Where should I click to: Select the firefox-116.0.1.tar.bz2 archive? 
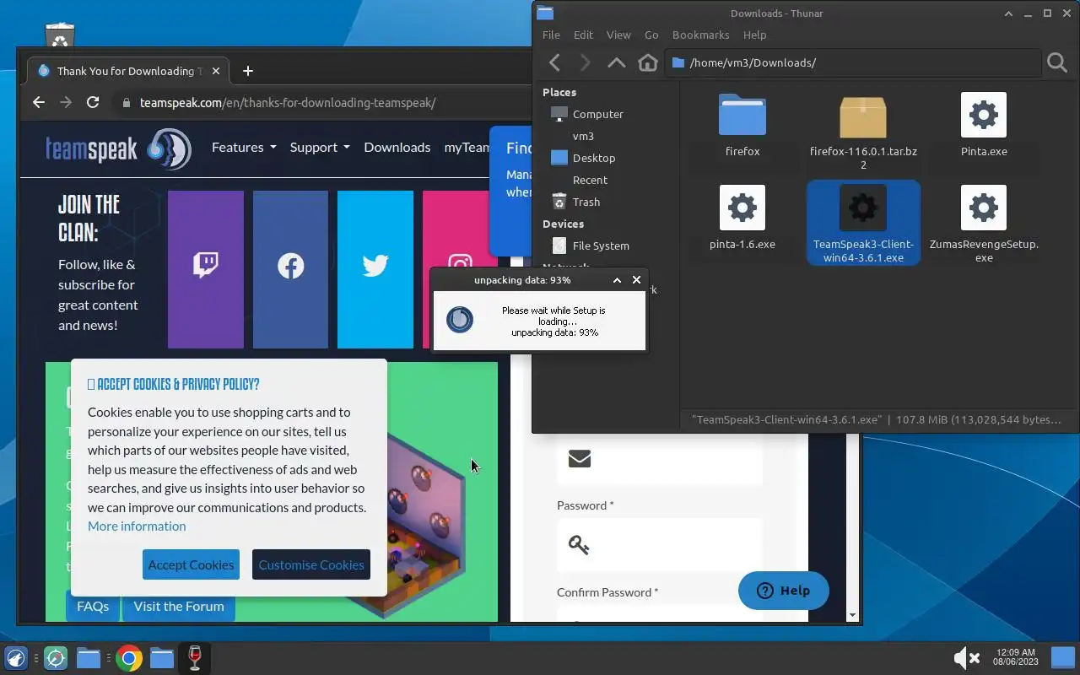863,132
